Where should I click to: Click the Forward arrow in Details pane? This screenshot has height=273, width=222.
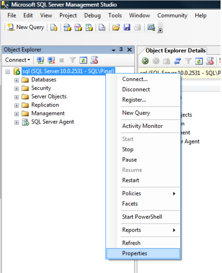click(156, 61)
